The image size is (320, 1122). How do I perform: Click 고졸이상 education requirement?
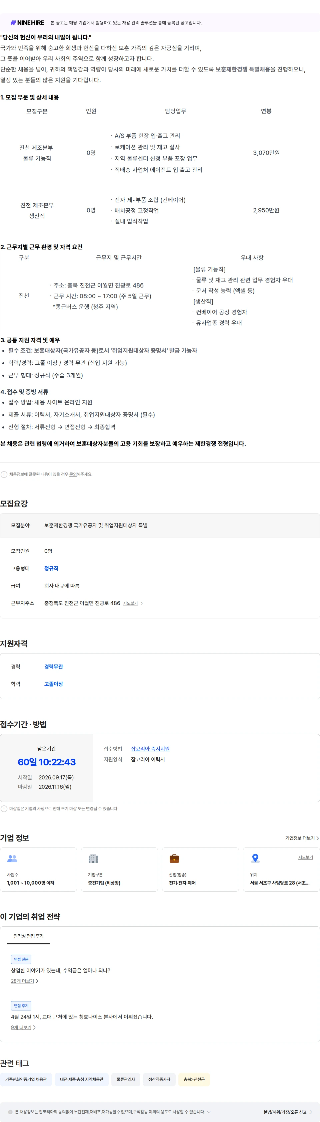[x=53, y=684]
